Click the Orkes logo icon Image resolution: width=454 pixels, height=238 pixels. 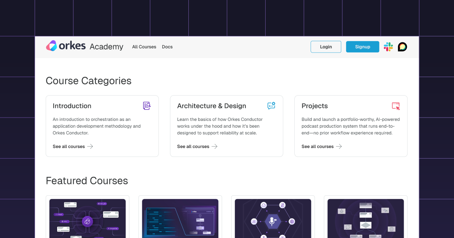point(51,46)
